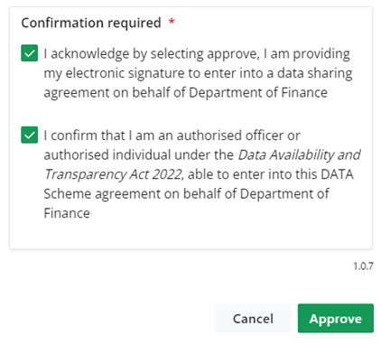Click the lone 'Finance' word on the last line

[x=67, y=213]
